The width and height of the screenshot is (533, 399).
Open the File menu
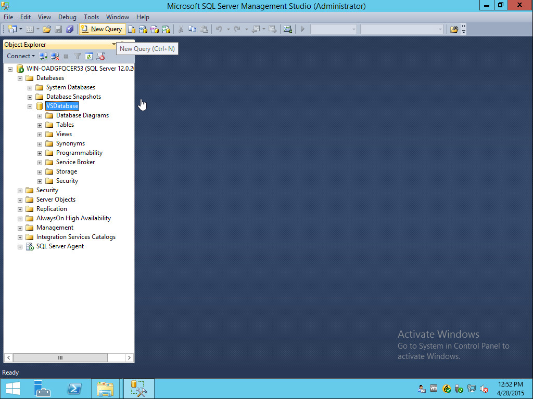pos(8,17)
